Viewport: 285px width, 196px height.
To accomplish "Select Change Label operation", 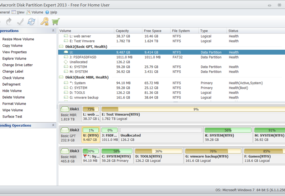I will 13,71.
